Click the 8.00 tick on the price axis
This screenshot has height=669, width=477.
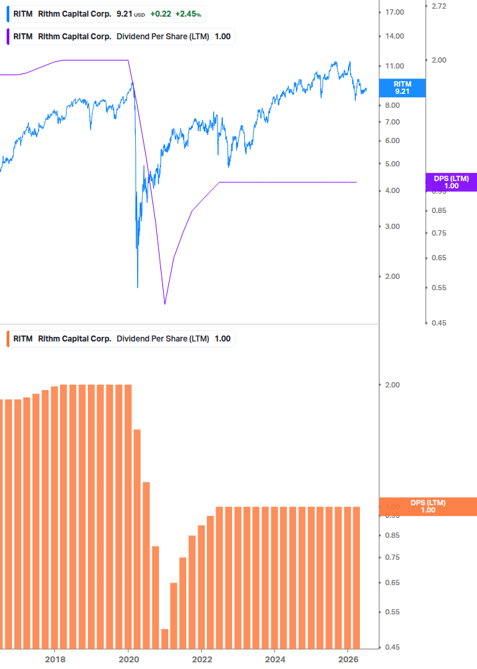pos(392,105)
